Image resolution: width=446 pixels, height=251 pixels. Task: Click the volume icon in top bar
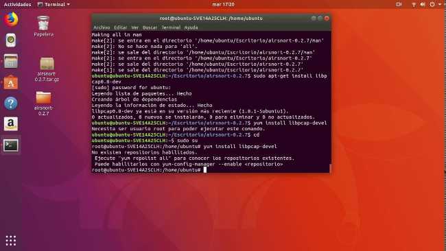pyautogui.click(x=423, y=4)
